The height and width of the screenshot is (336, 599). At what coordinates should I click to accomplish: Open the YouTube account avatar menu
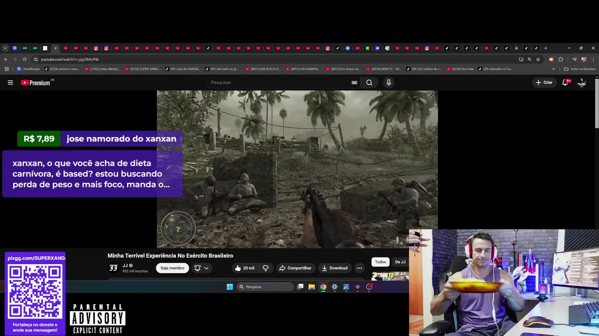582,83
